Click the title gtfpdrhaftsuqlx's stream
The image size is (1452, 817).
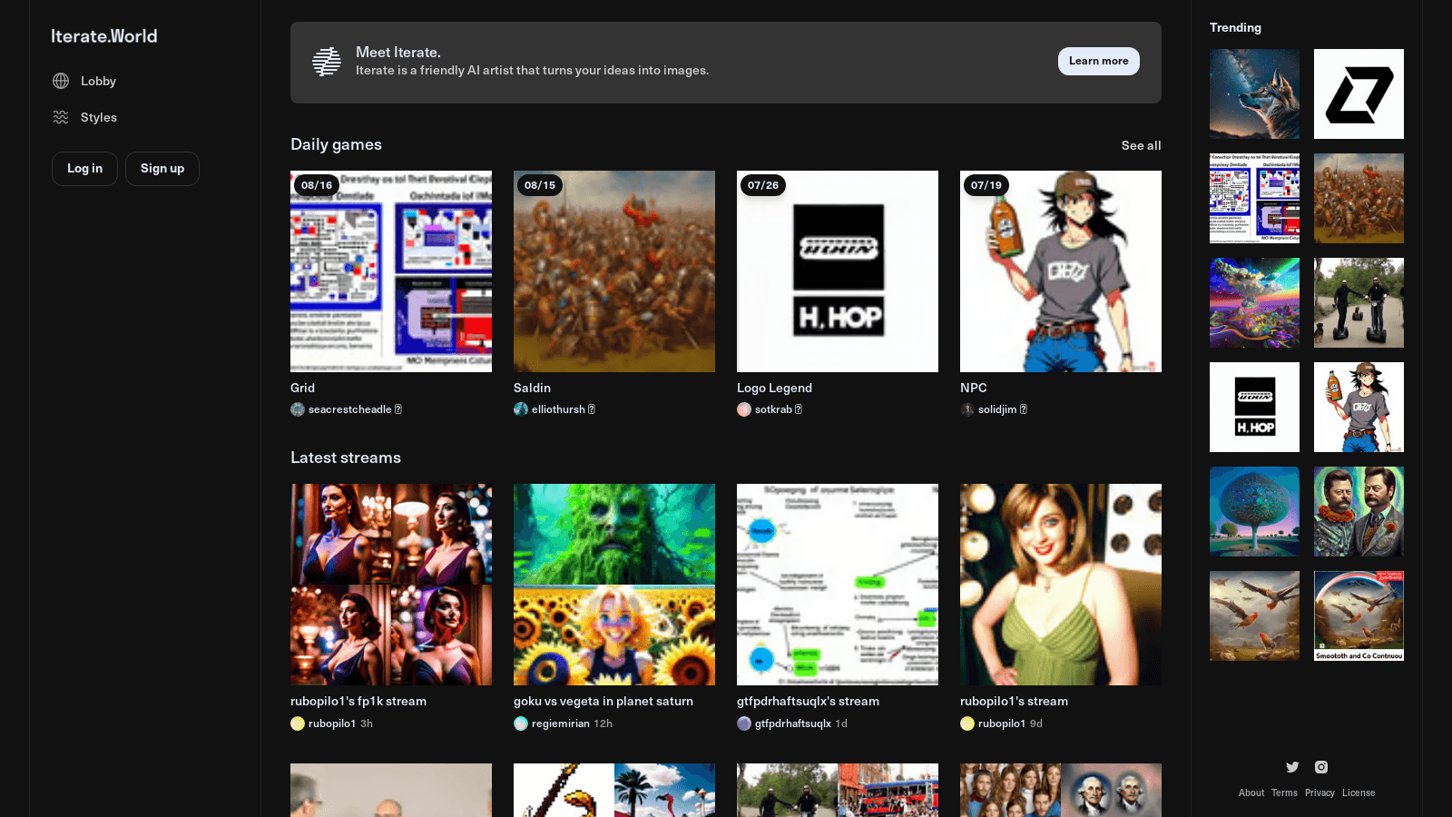pos(808,701)
